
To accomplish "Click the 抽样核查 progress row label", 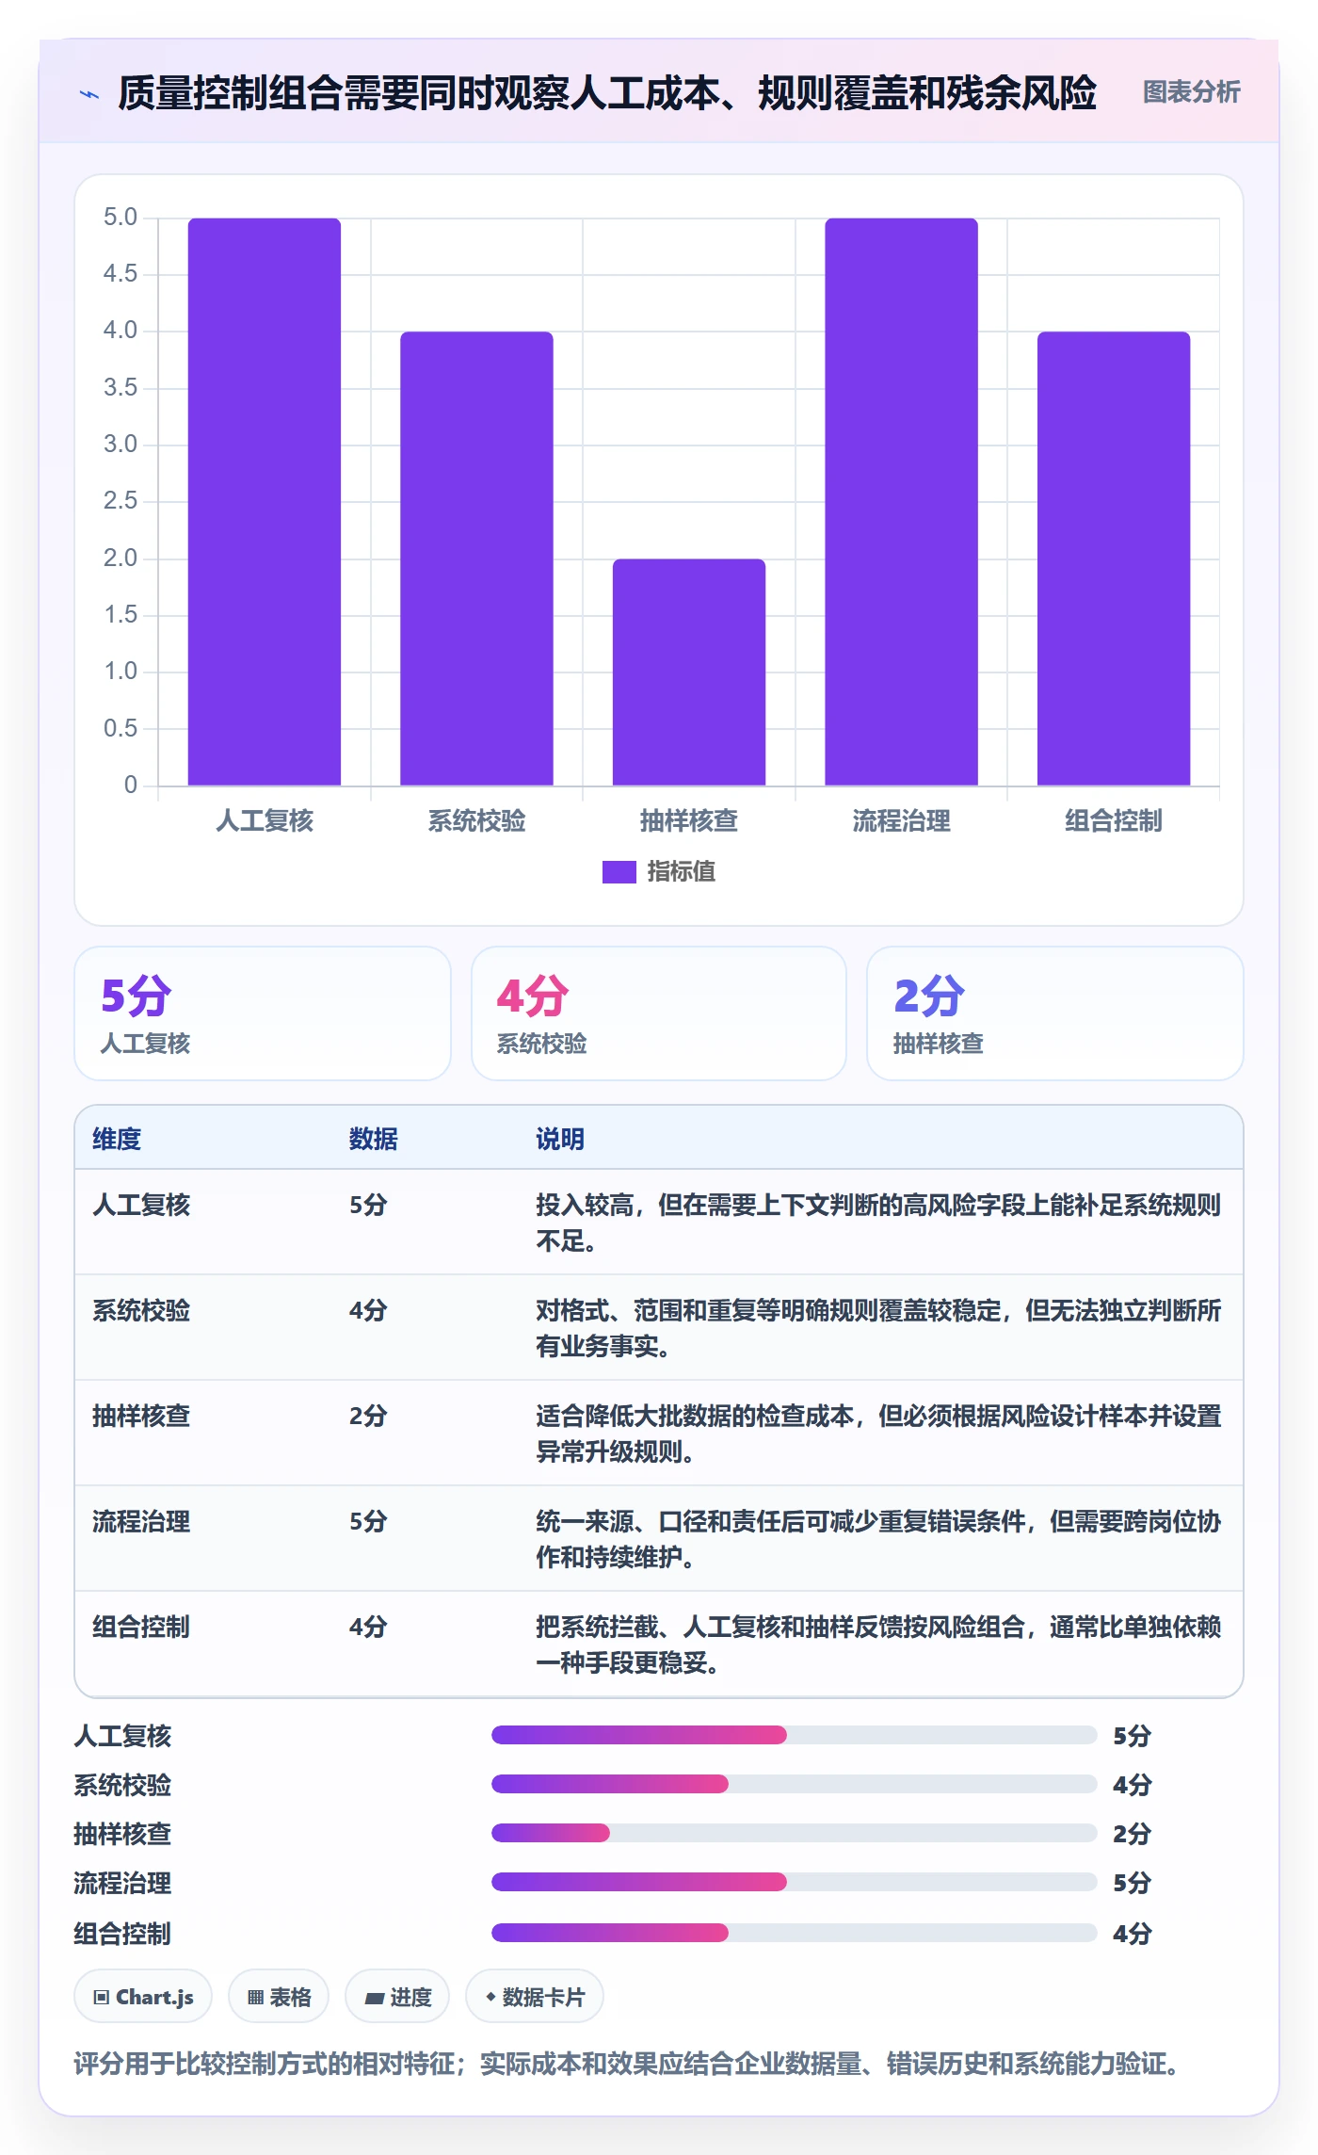I will point(122,1834).
